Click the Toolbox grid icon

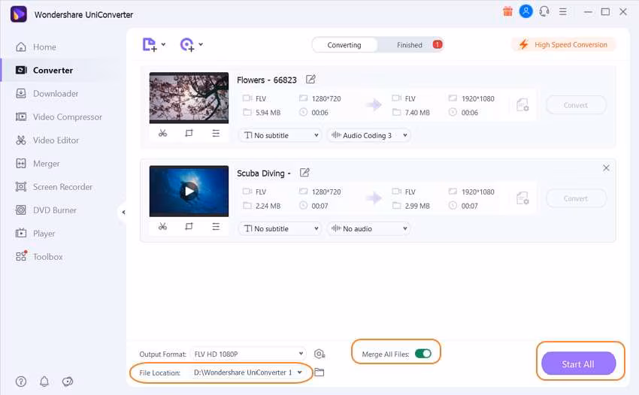[21, 257]
